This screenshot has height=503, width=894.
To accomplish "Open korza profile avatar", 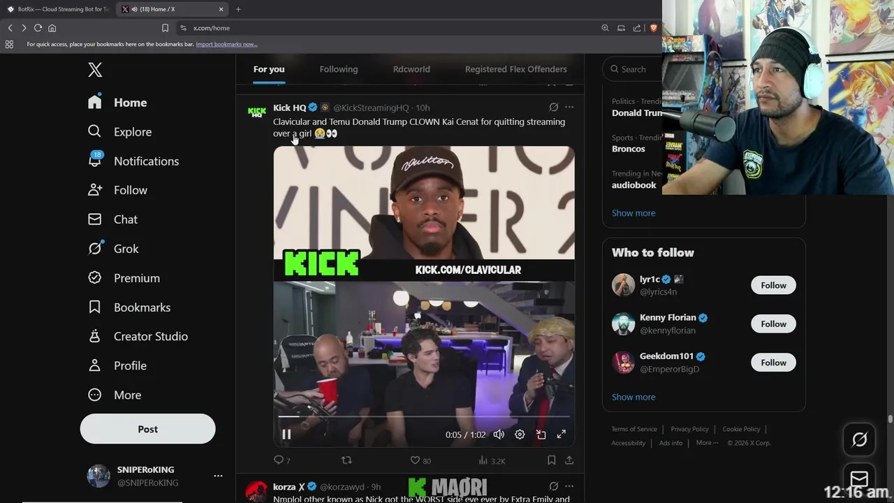I will coord(256,490).
